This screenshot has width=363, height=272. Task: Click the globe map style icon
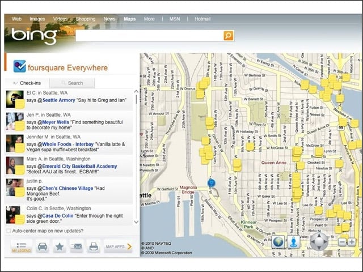[x=278, y=242]
